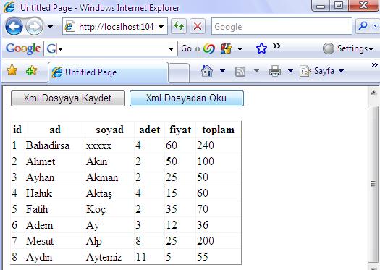Click the ad column header
Image resolution: width=380 pixels, height=270 pixels.
click(x=55, y=130)
